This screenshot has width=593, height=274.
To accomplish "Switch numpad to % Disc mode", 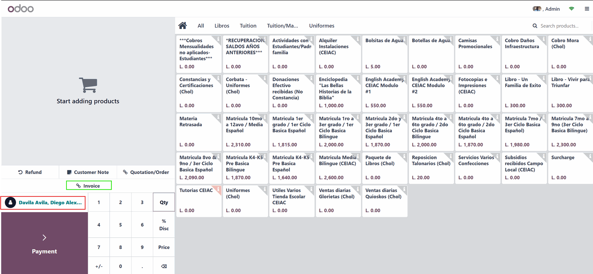I will pyautogui.click(x=164, y=225).
